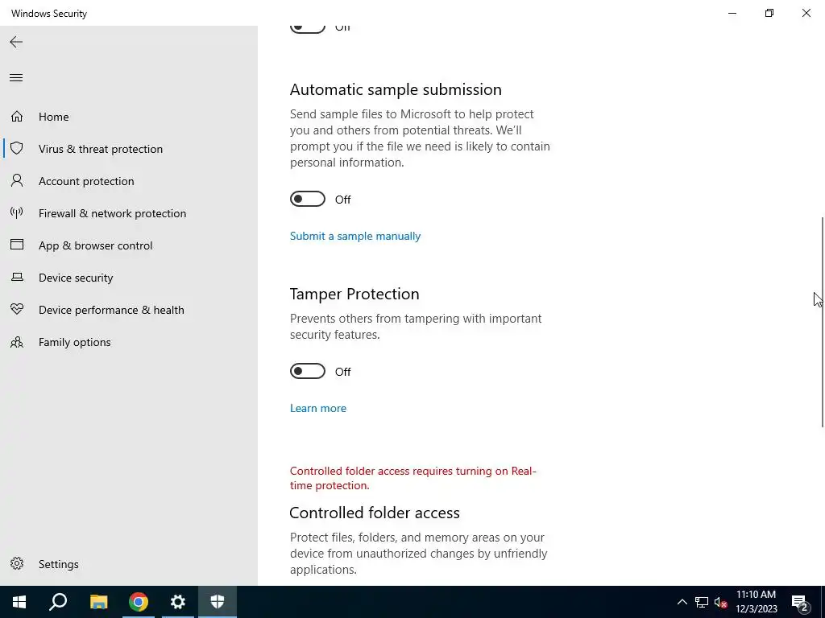Open the Windows Start menu

click(19, 602)
